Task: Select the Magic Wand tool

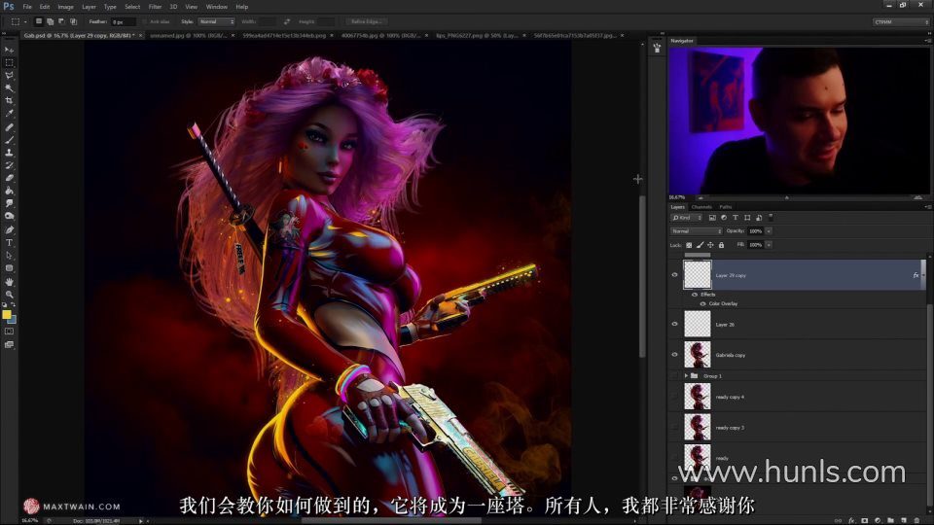Action: tap(9, 88)
